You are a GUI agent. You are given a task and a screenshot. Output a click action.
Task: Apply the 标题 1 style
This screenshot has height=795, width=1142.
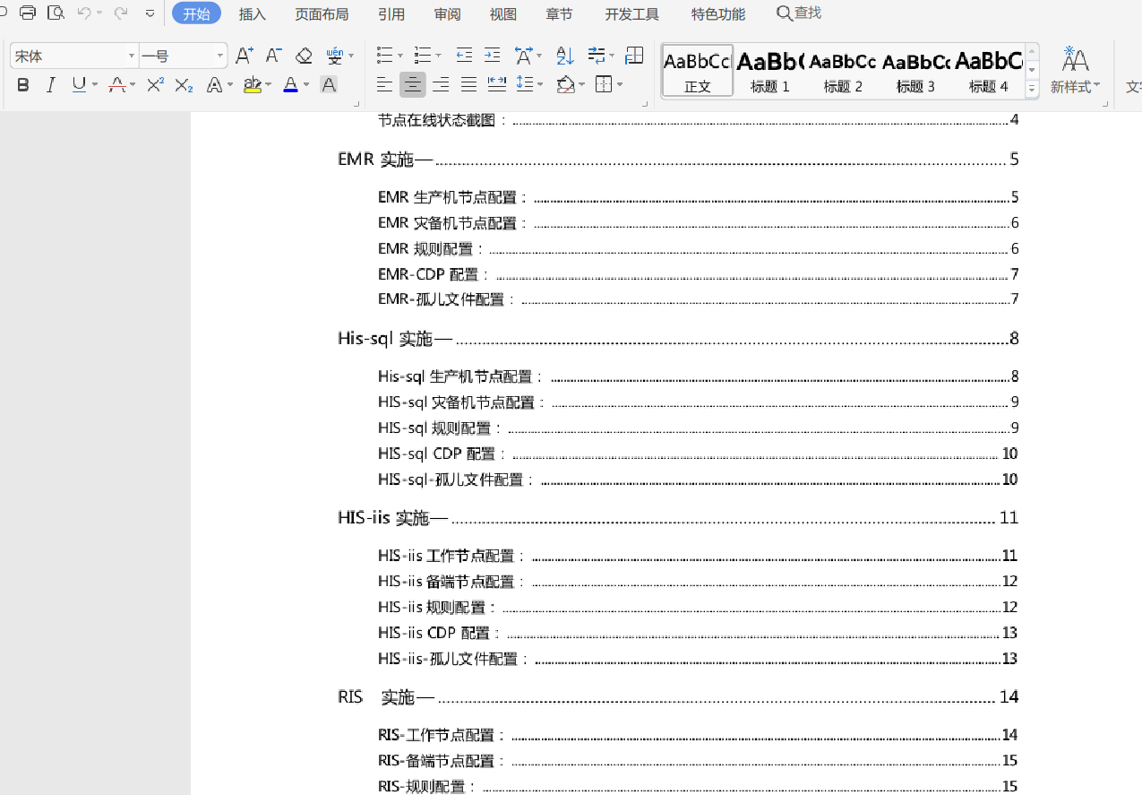[x=770, y=71]
